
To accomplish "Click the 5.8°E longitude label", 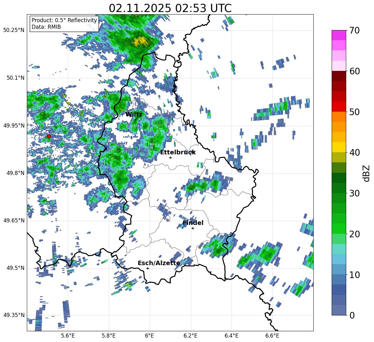I will 109,336.
